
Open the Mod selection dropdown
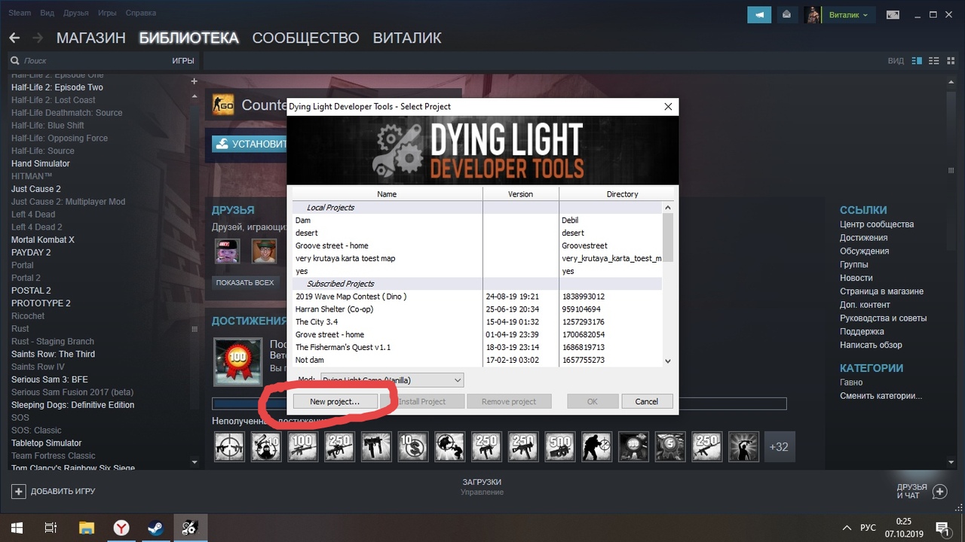tap(392, 380)
